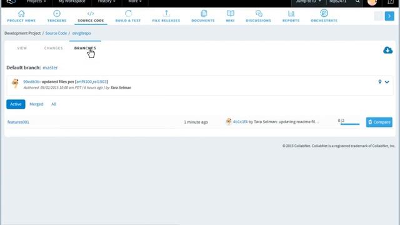Click the CollabNet logo in the top bar
400x225 pixels.
pos(11,2)
